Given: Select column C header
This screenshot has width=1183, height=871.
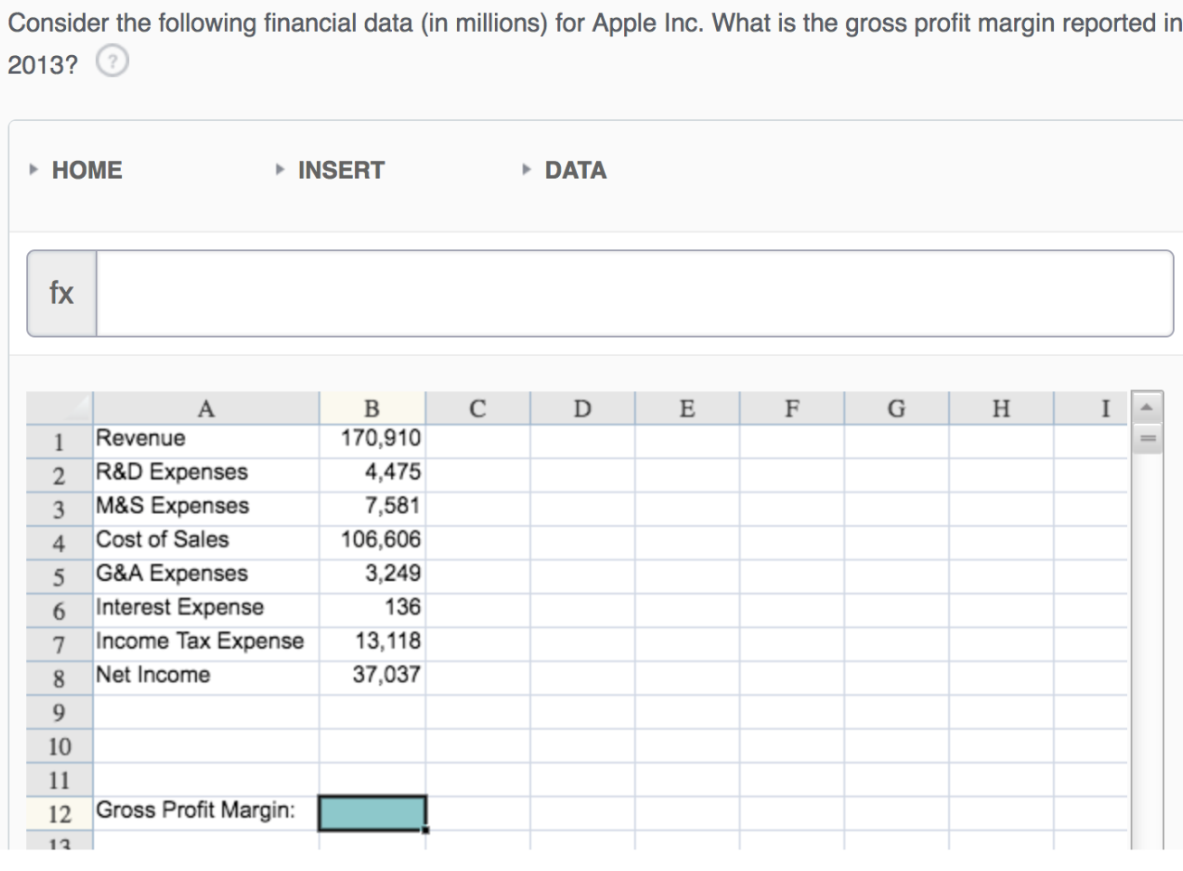Looking at the screenshot, I should click(478, 408).
